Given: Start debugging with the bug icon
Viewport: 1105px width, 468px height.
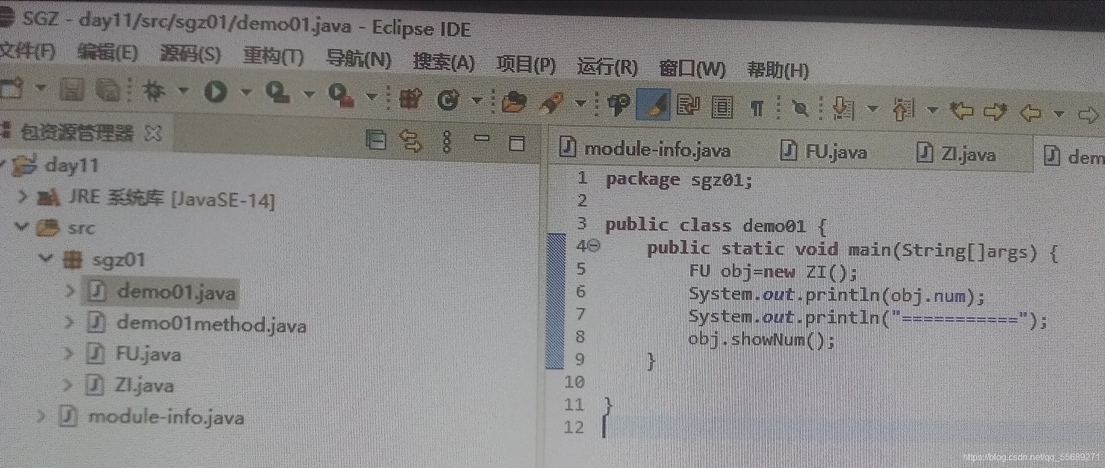Looking at the screenshot, I should pos(153,90).
